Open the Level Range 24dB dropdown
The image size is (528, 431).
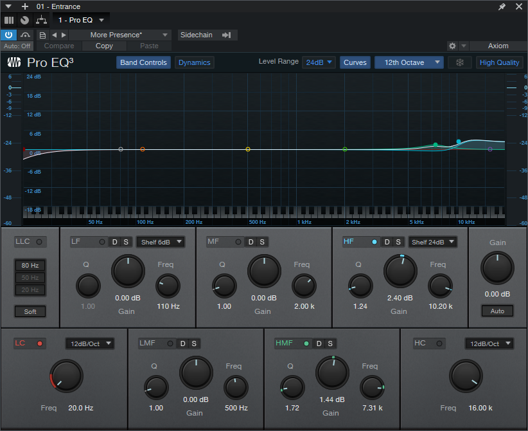tap(319, 62)
